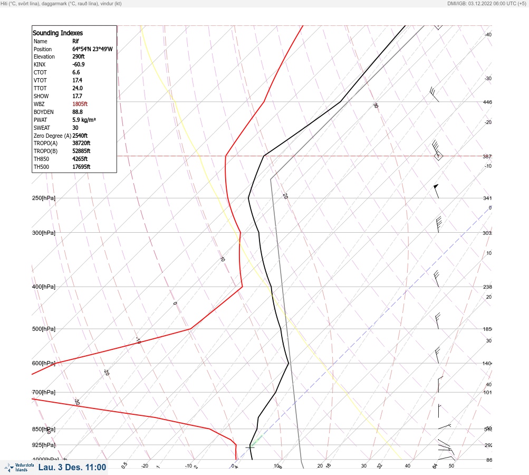Click the -40 label on the right axis

tap(488, 34)
